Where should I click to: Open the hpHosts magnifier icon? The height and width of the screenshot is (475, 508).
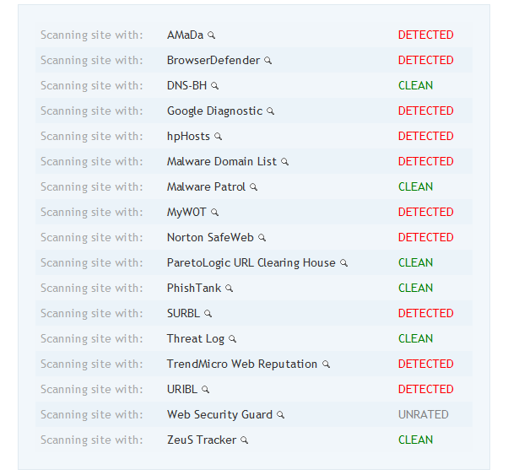[219, 137]
